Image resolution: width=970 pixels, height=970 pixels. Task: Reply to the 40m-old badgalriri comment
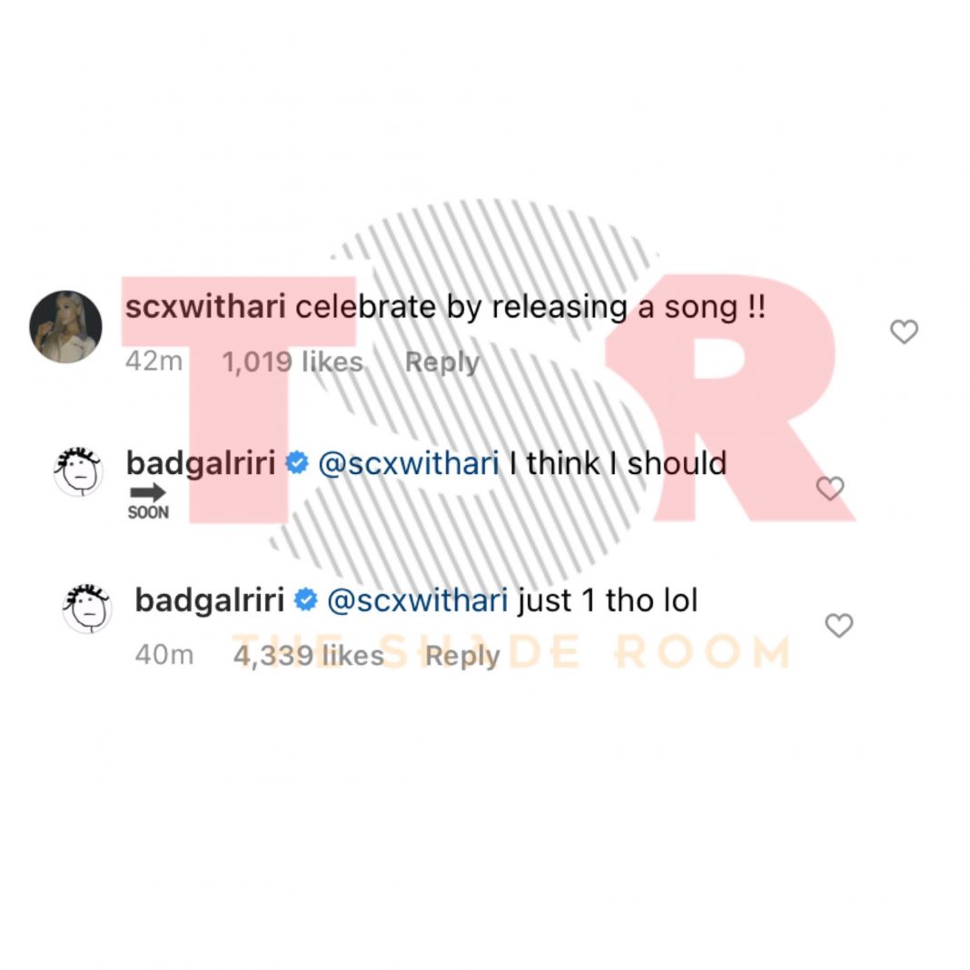coord(462,656)
